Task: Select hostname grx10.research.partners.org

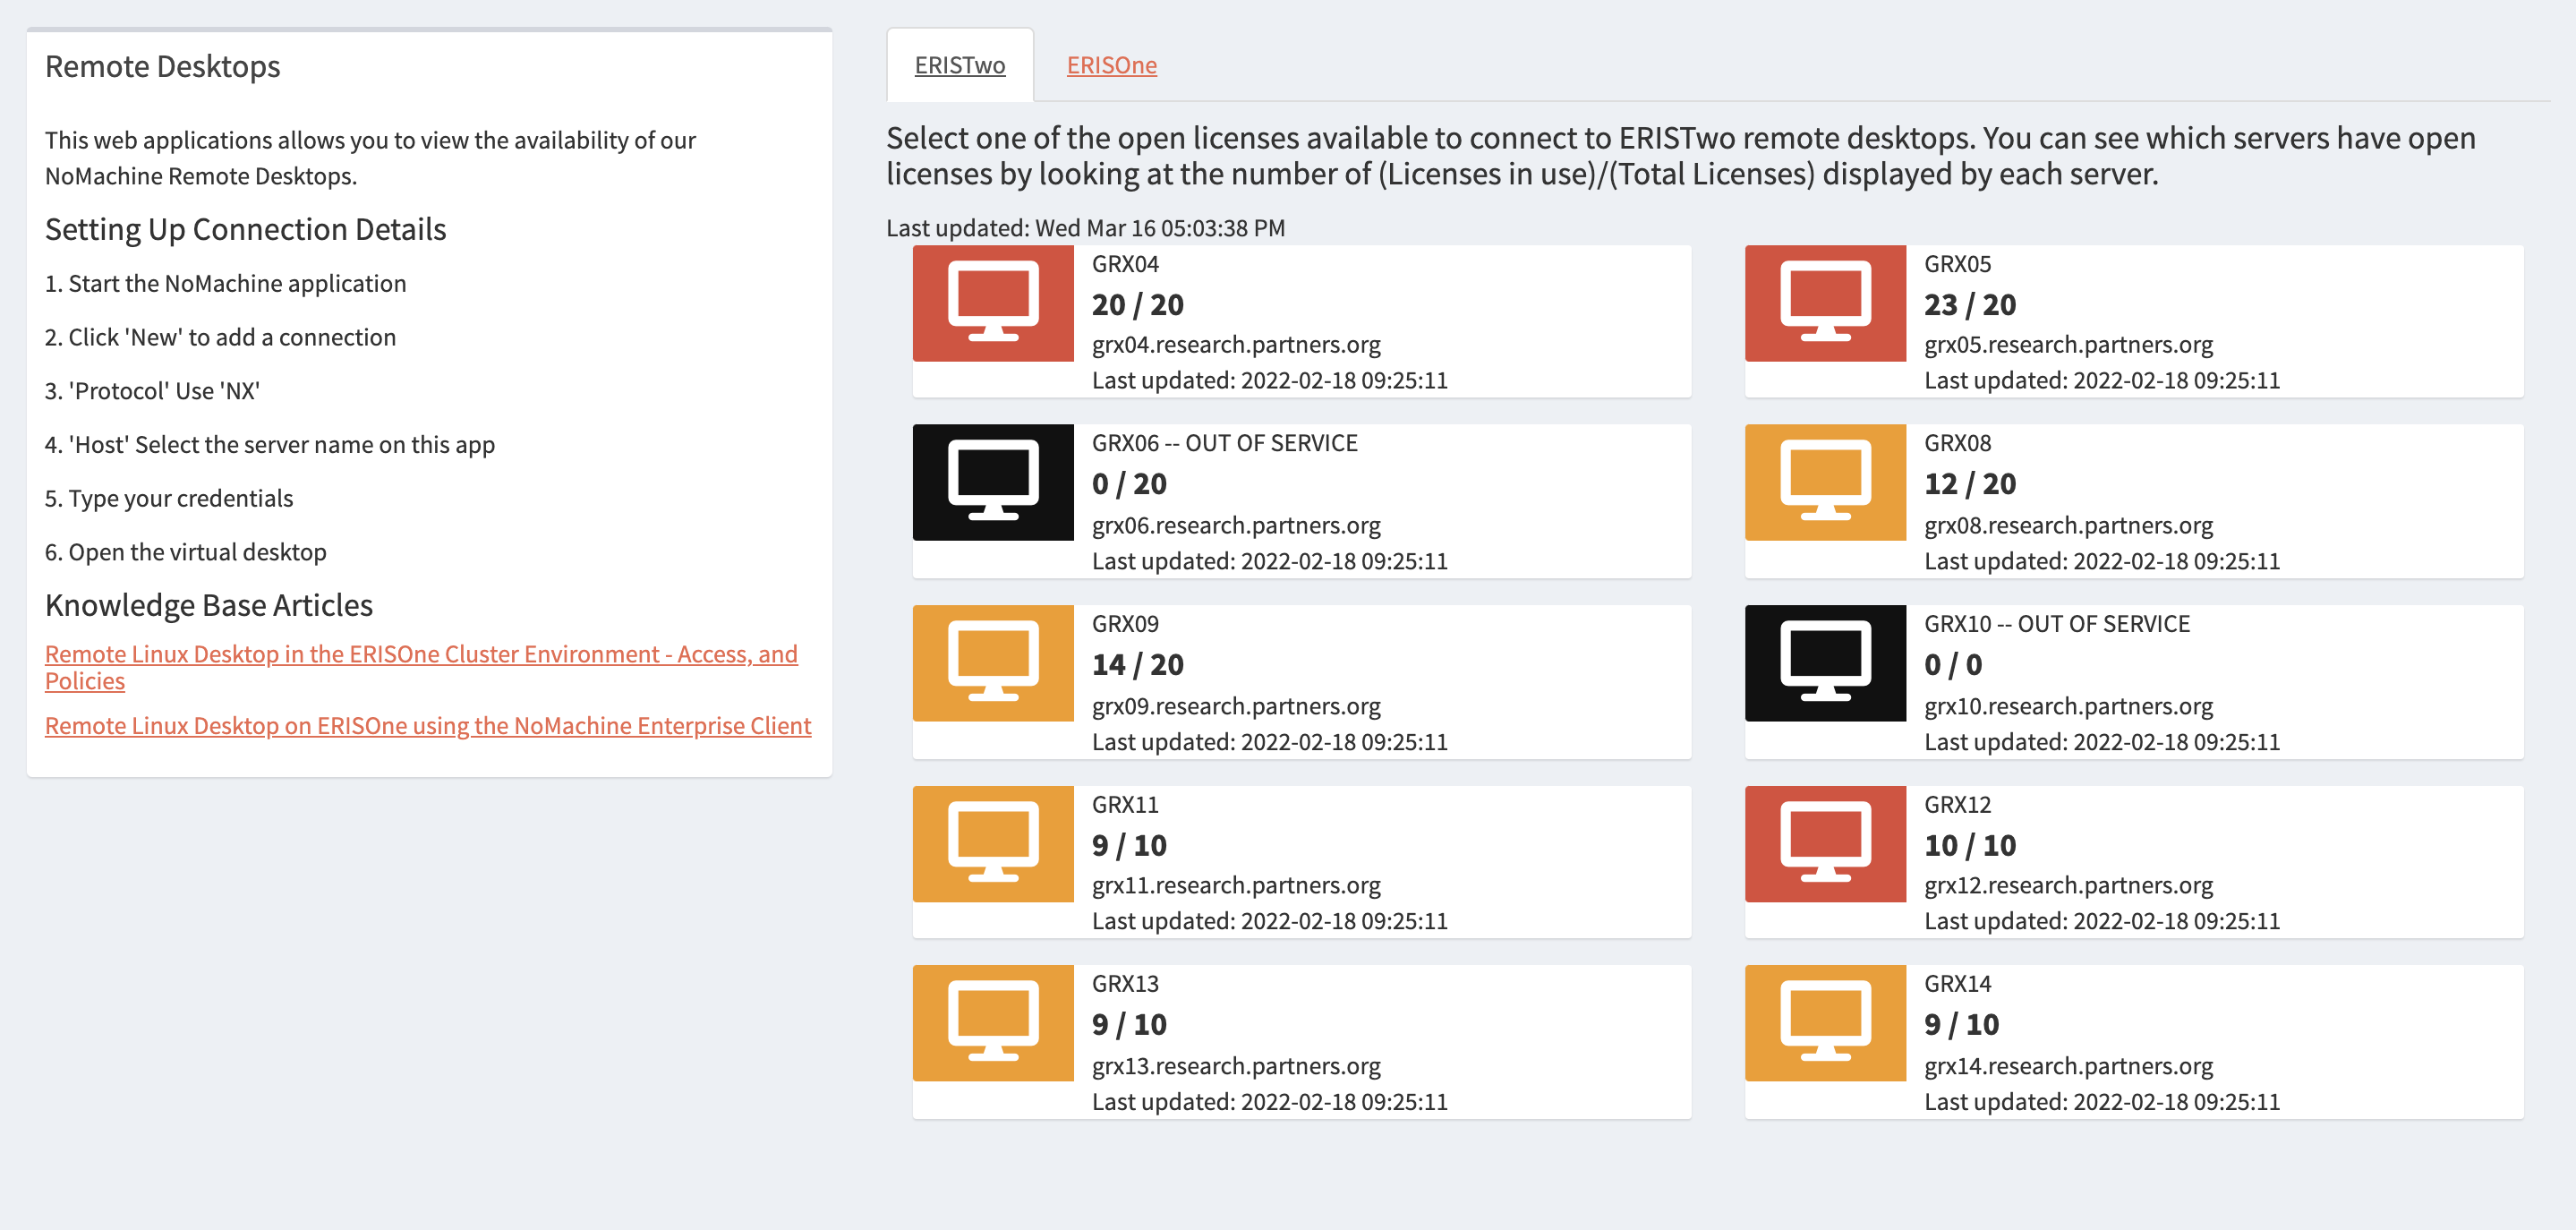Action: [2068, 706]
